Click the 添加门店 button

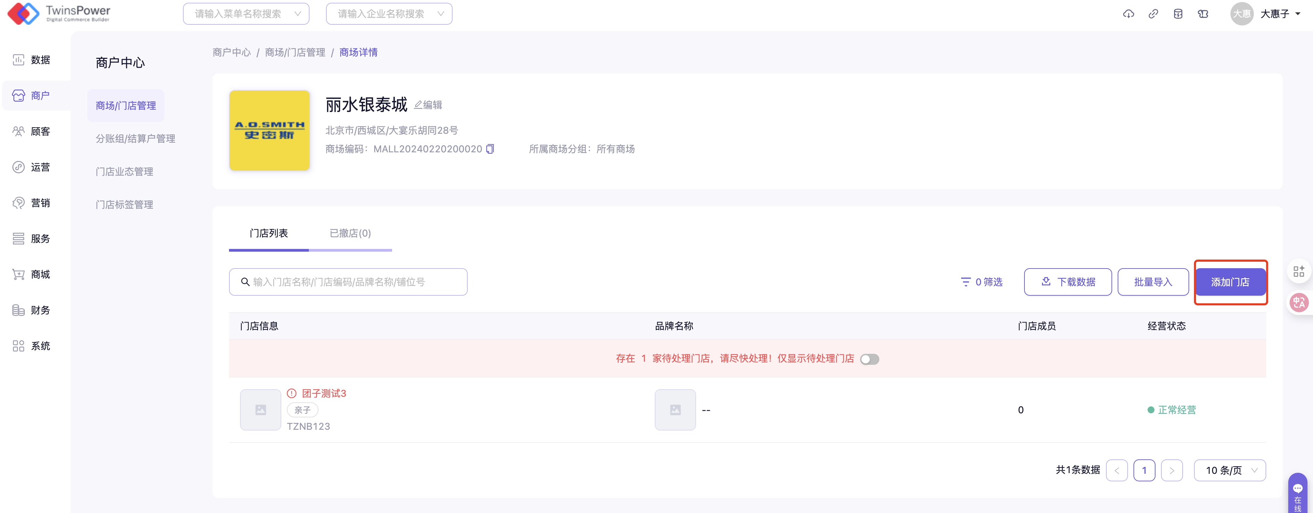(x=1230, y=282)
